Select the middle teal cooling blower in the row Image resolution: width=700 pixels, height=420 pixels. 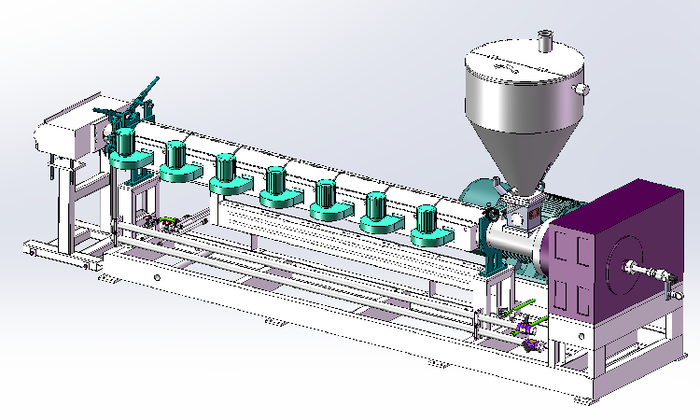click(x=275, y=188)
